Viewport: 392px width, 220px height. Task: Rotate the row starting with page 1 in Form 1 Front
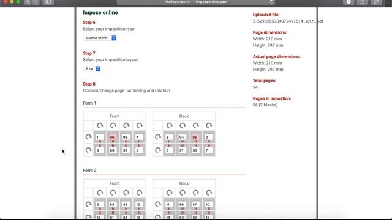pos(88,137)
